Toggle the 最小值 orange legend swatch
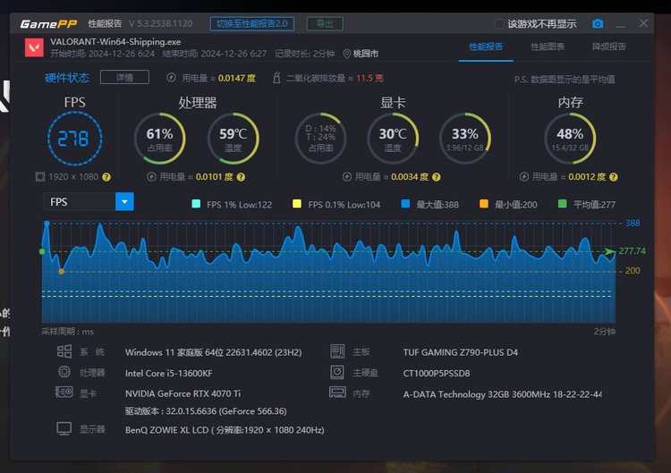Viewport: 671px width, 473px height. (484, 204)
